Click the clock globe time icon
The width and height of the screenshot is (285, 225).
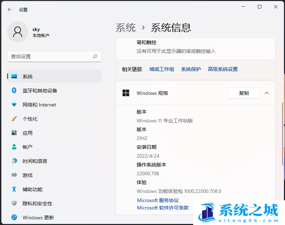point(14,161)
